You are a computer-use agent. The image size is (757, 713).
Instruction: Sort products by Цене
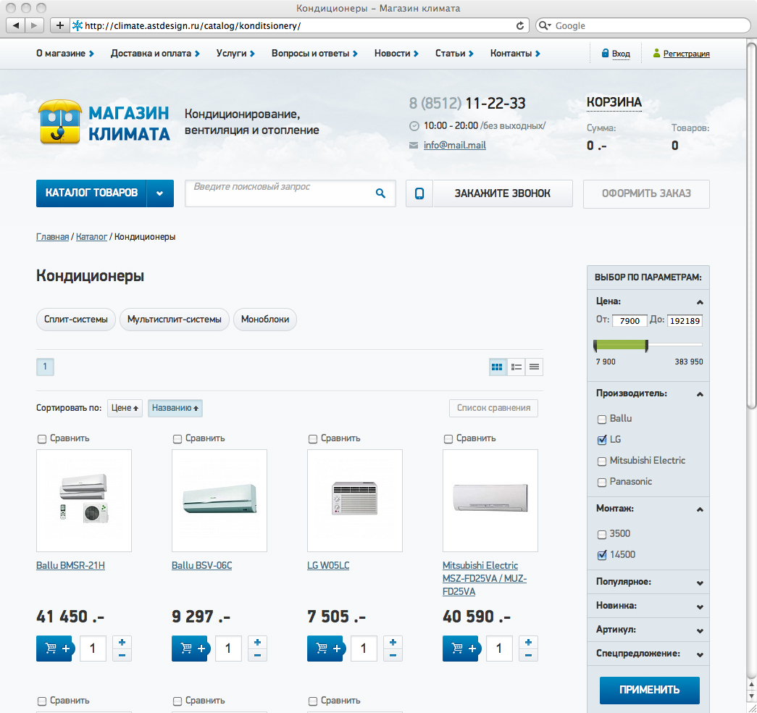pyautogui.click(x=125, y=408)
